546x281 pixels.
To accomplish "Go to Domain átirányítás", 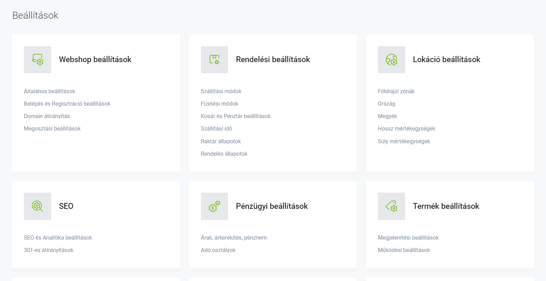I will coord(47,116).
